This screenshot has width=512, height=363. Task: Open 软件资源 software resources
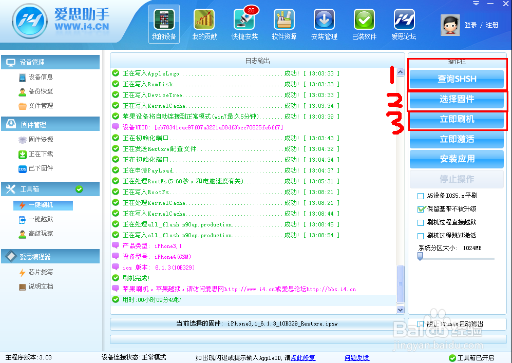click(x=284, y=23)
